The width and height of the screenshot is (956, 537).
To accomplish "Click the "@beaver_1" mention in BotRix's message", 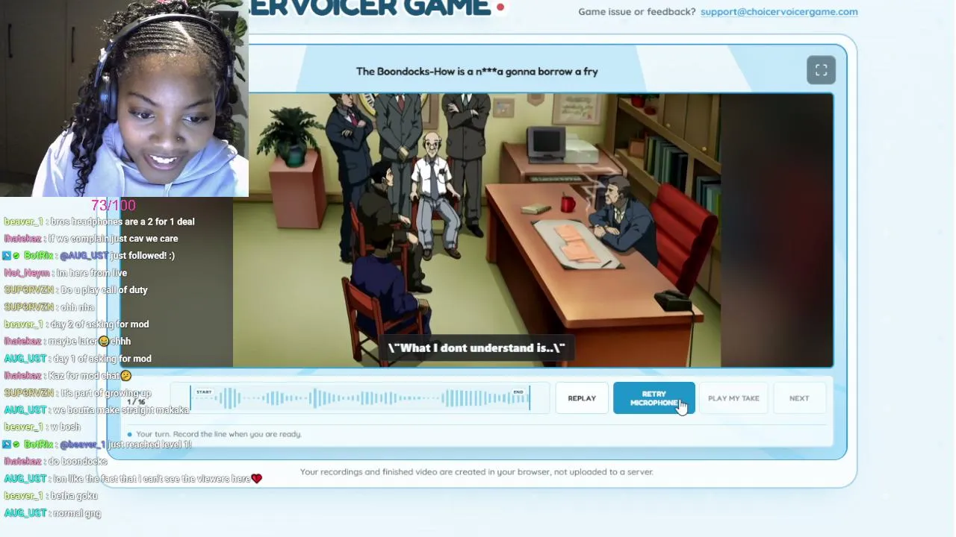I will (x=83, y=445).
